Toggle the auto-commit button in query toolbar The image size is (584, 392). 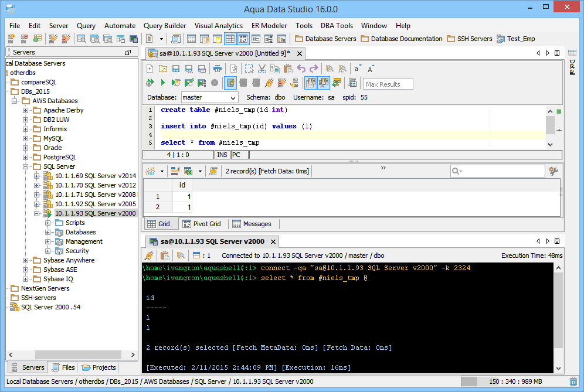coord(230,83)
